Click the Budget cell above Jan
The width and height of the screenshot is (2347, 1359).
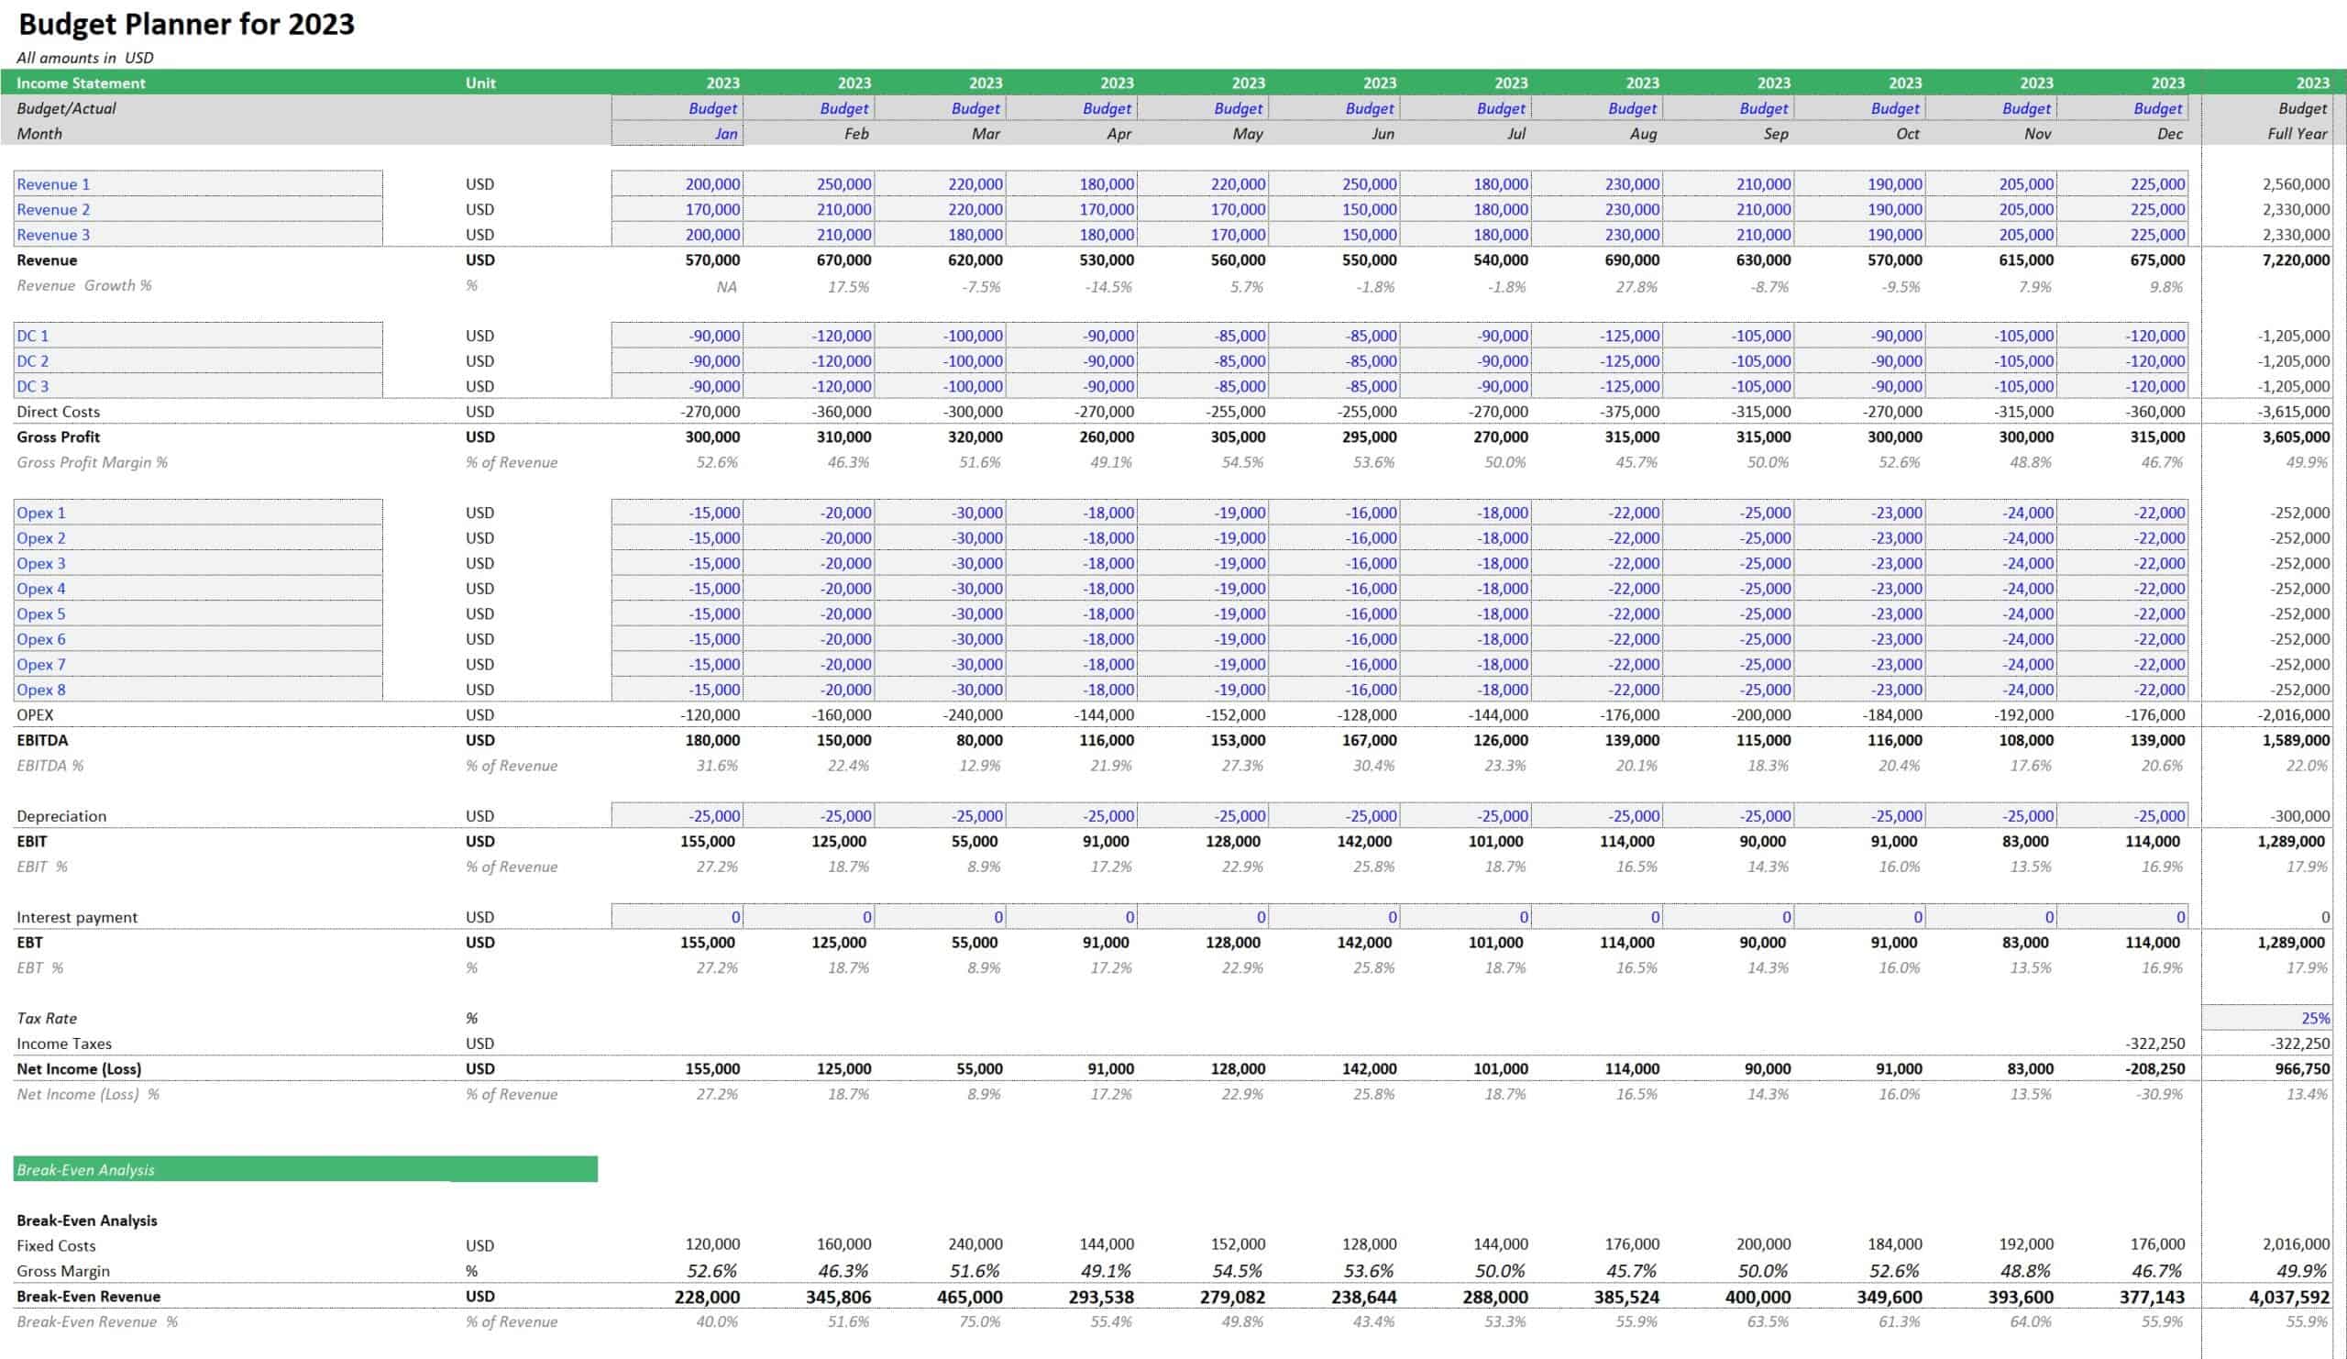pos(678,108)
